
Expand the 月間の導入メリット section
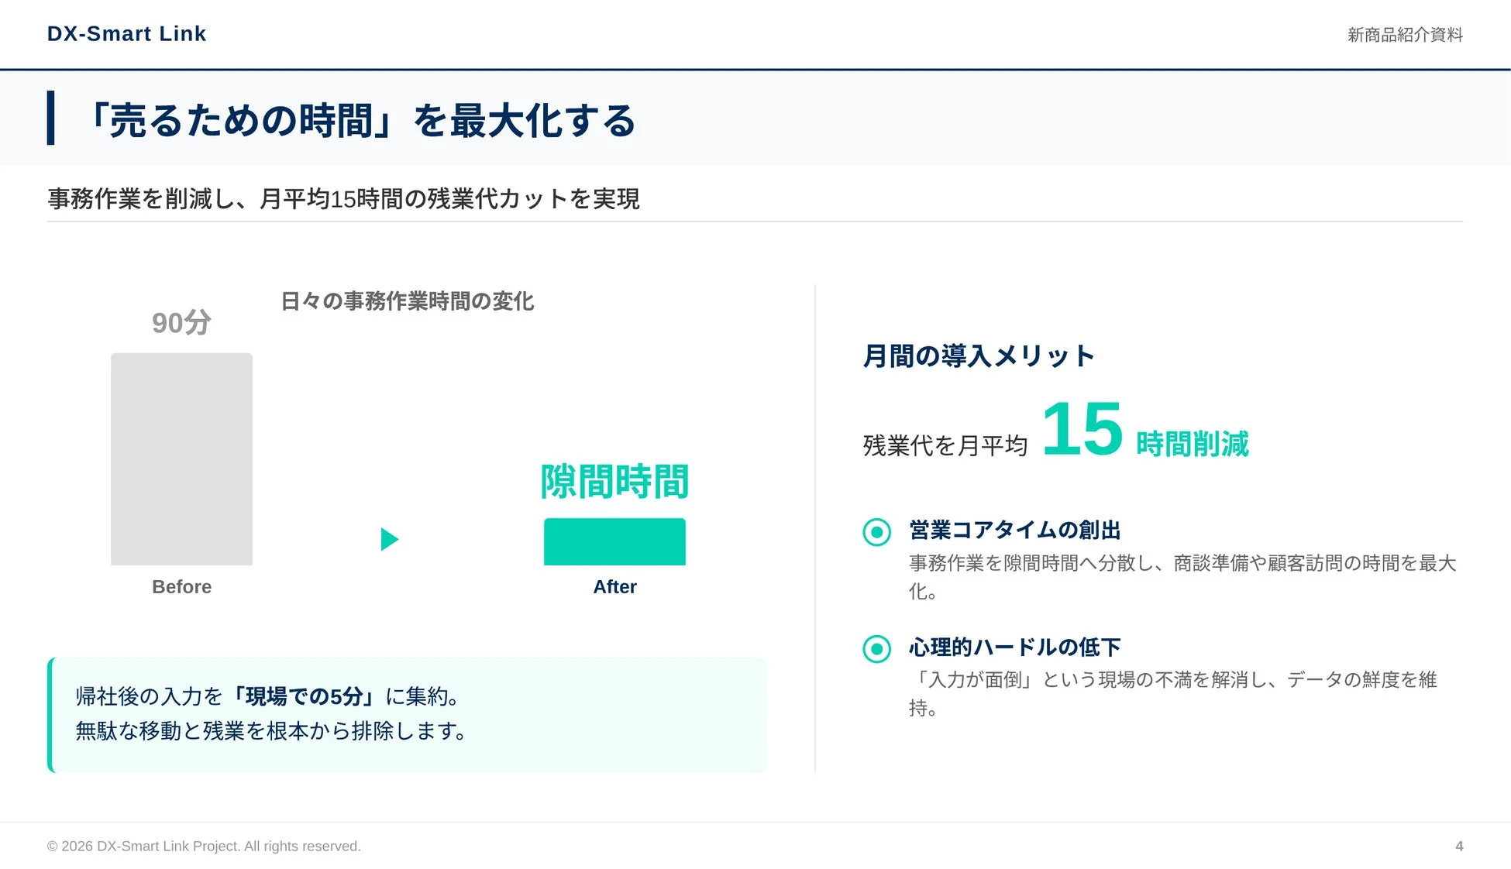pos(979,355)
